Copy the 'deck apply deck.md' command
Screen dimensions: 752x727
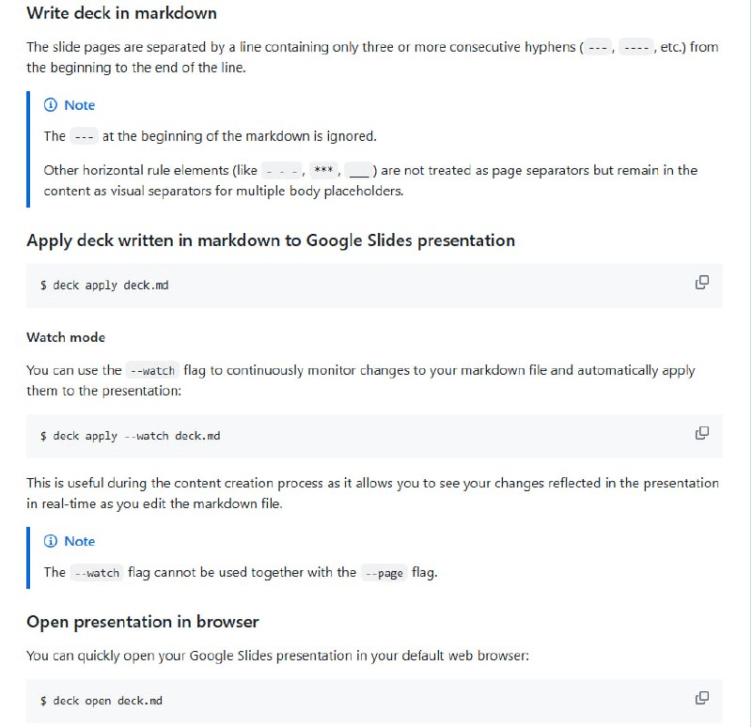702,282
